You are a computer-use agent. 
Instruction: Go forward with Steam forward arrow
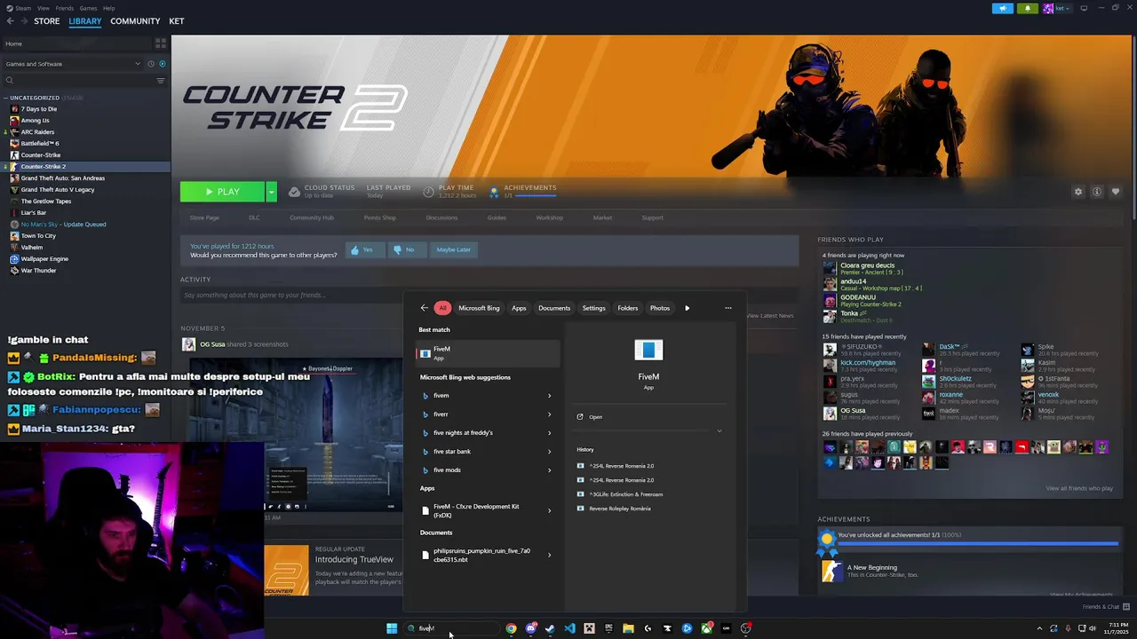click(x=24, y=21)
